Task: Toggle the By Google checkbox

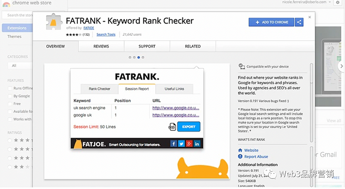Action: pos(10,96)
